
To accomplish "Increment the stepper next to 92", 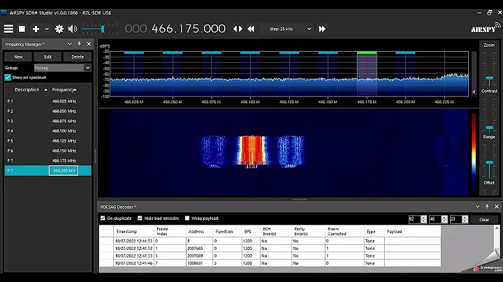I will coord(423,217).
